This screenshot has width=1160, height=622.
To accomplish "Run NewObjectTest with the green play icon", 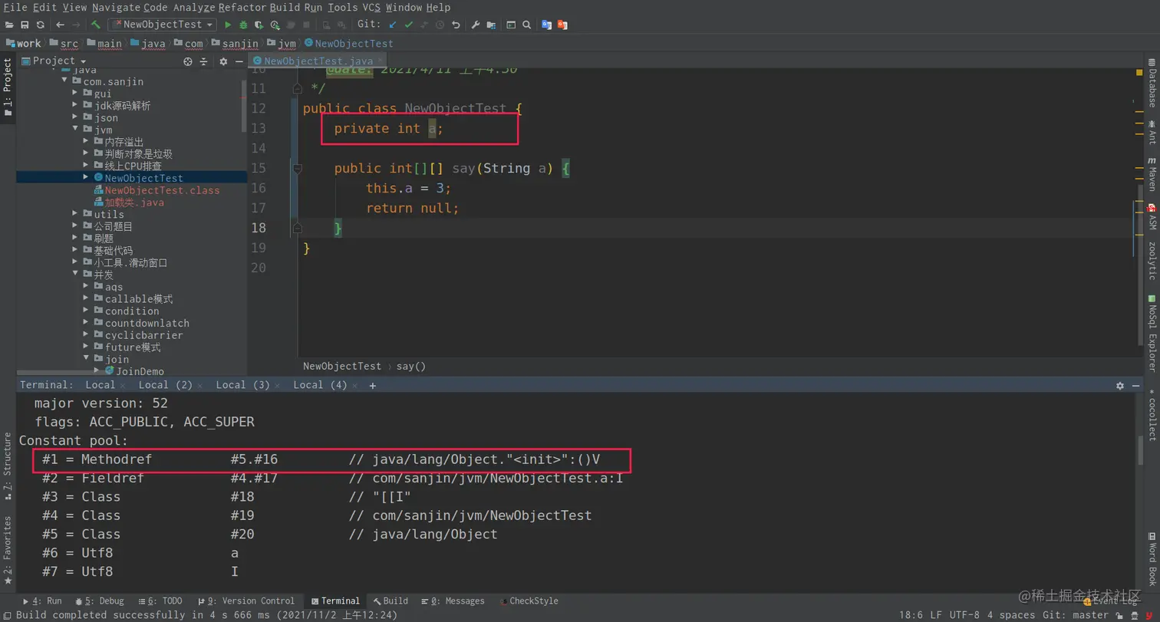I will [x=228, y=25].
